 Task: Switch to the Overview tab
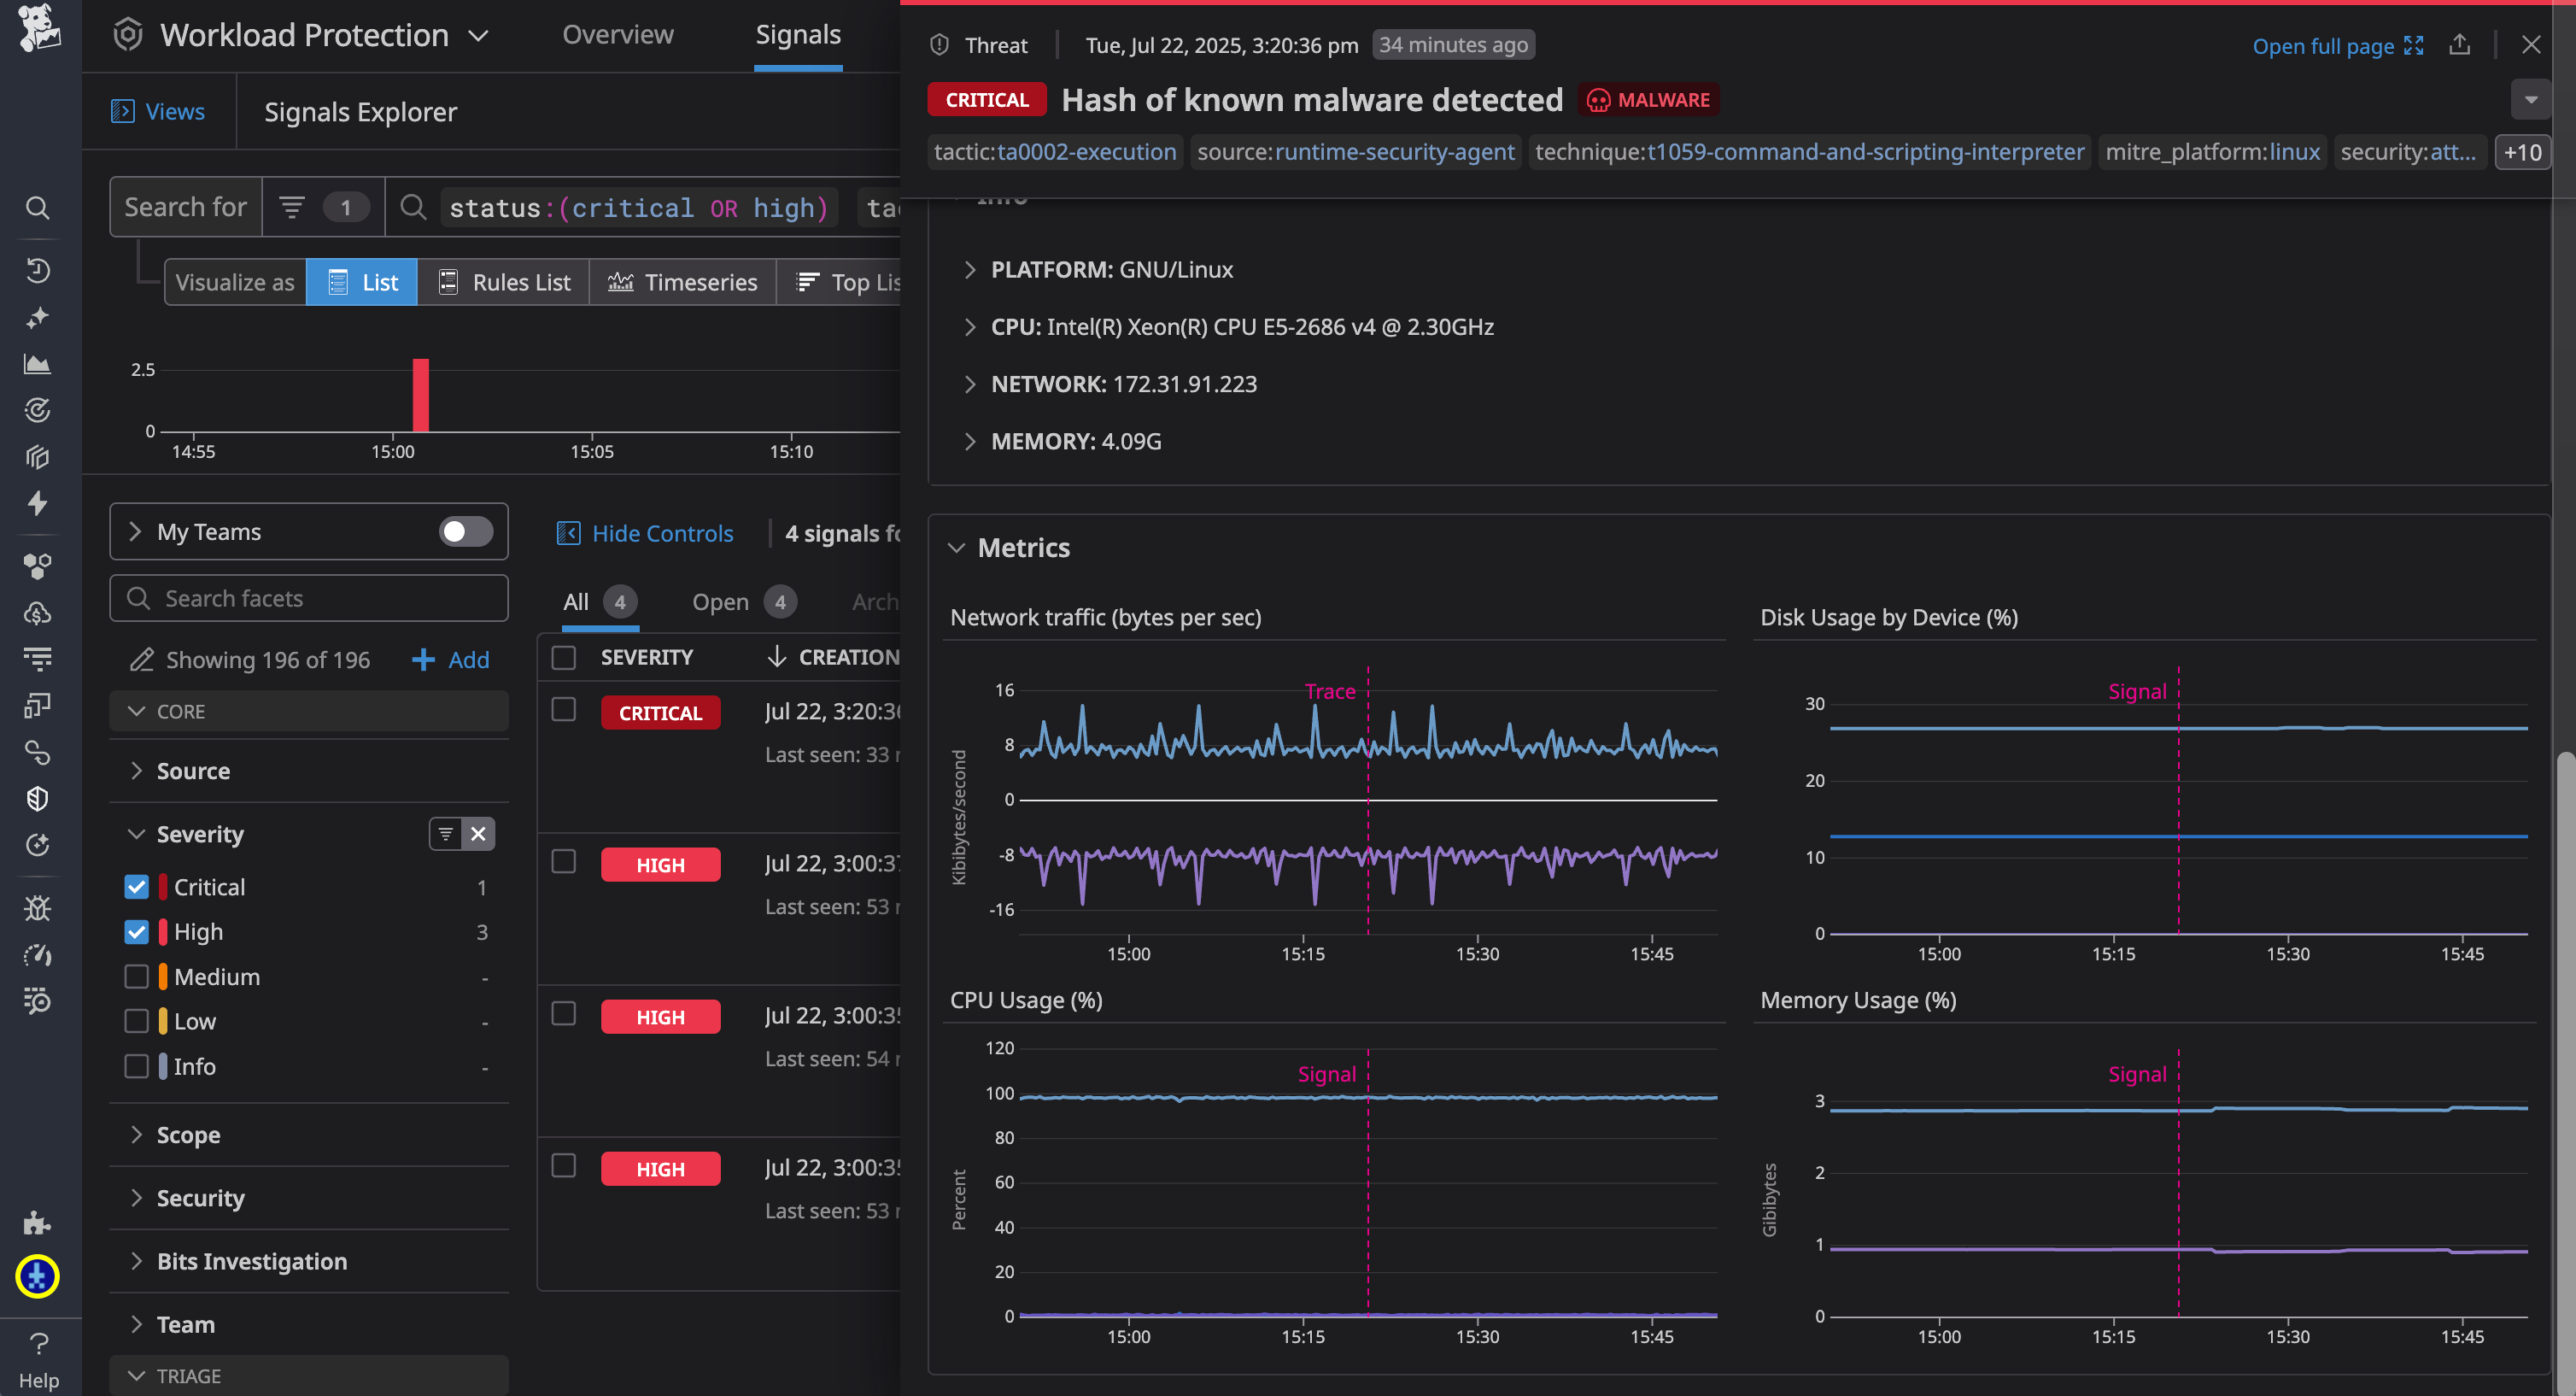pos(617,33)
